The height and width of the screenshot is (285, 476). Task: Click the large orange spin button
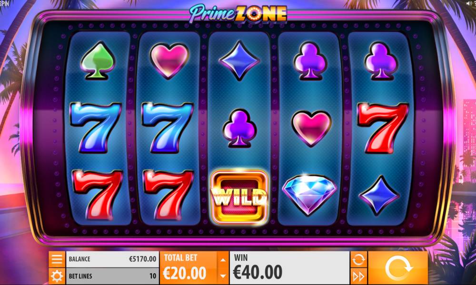tap(398, 268)
